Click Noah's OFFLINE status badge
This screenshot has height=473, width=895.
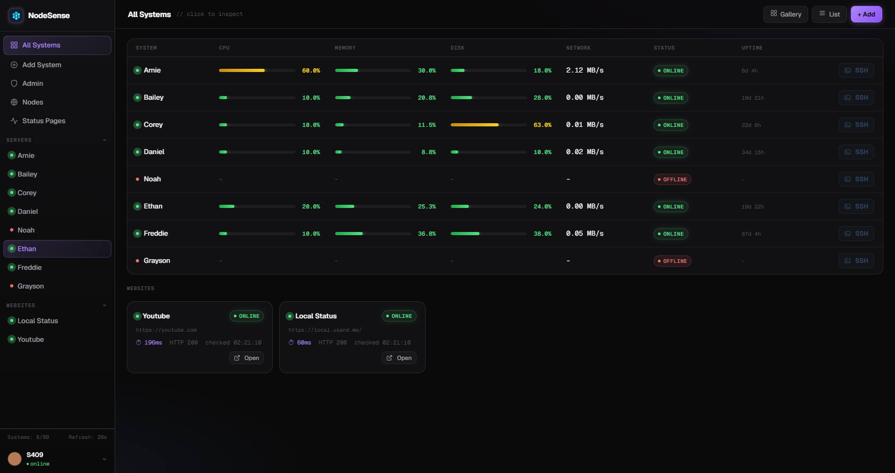672,180
